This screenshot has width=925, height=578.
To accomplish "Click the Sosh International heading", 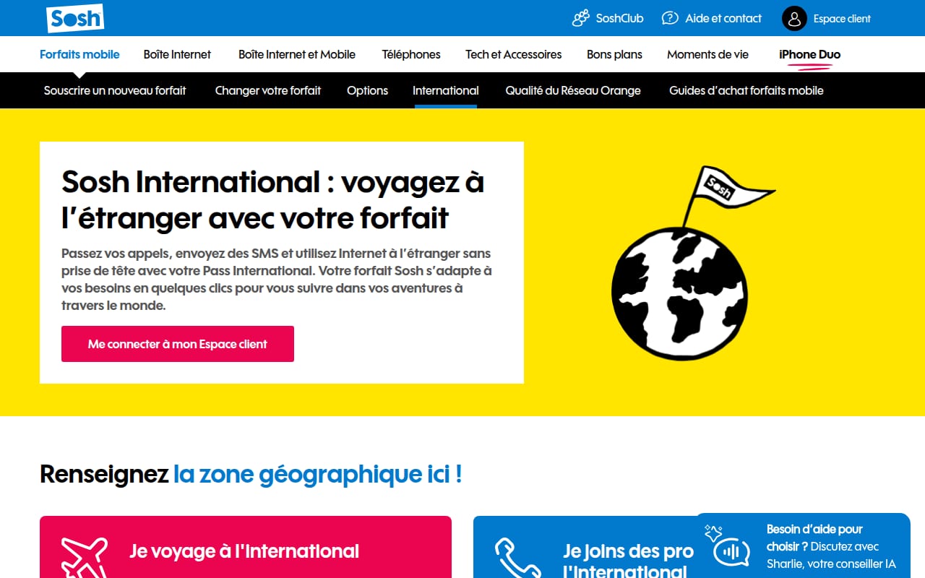I will click(x=273, y=199).
